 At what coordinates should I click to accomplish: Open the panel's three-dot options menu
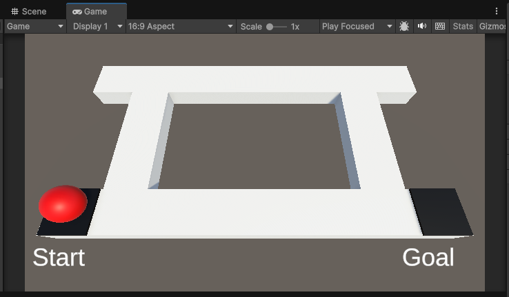tap(497, 12)
